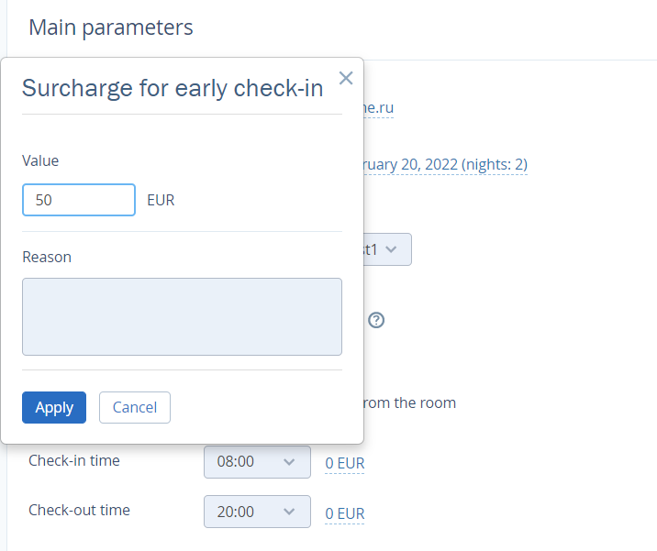Cancel the surcharge dialog

pyautogui.click(x=135, y=407)
